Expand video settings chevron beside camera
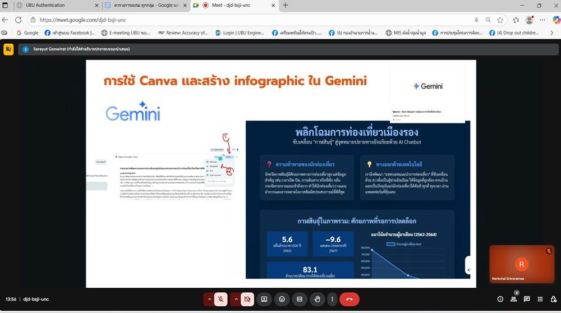Image resolution: width=561 pixels, height=313 pixels. coord(236,299)
